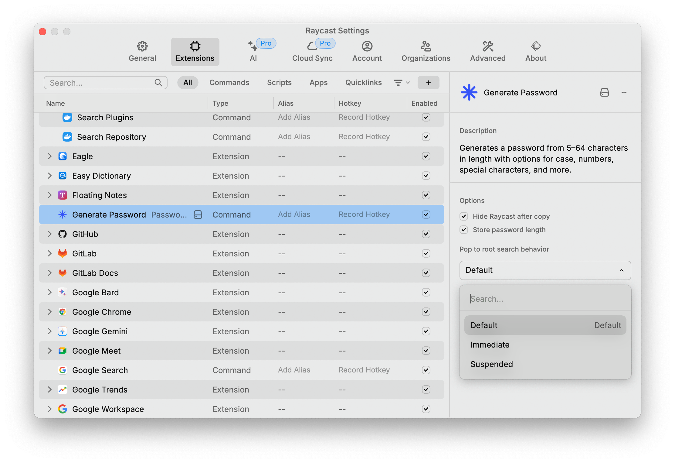Screen dimensions: 675x463
Task: Switch to the Scripts tab
Action: 280,82
